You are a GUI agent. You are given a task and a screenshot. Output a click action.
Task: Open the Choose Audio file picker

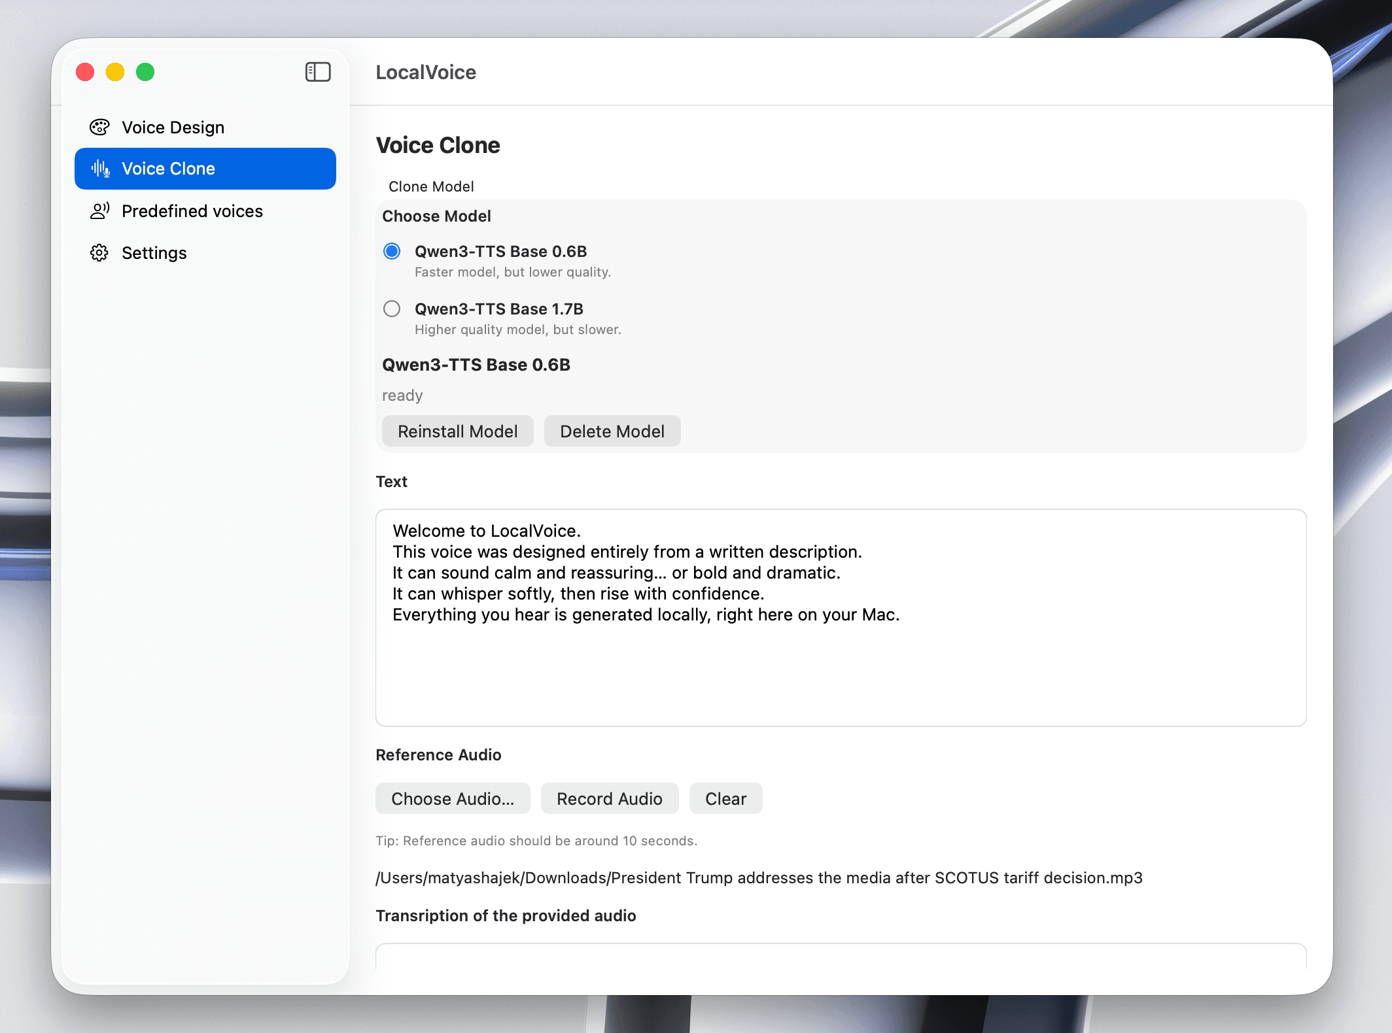tap(453, 798)
